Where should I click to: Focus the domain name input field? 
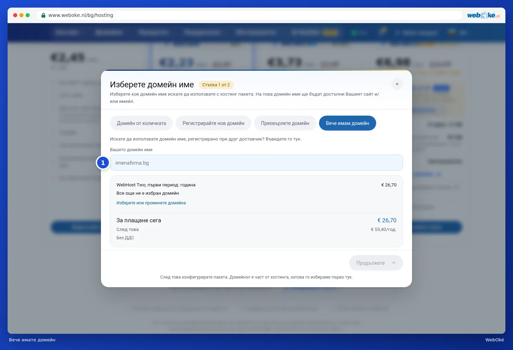pyautogui.click(x=256, y=163)
